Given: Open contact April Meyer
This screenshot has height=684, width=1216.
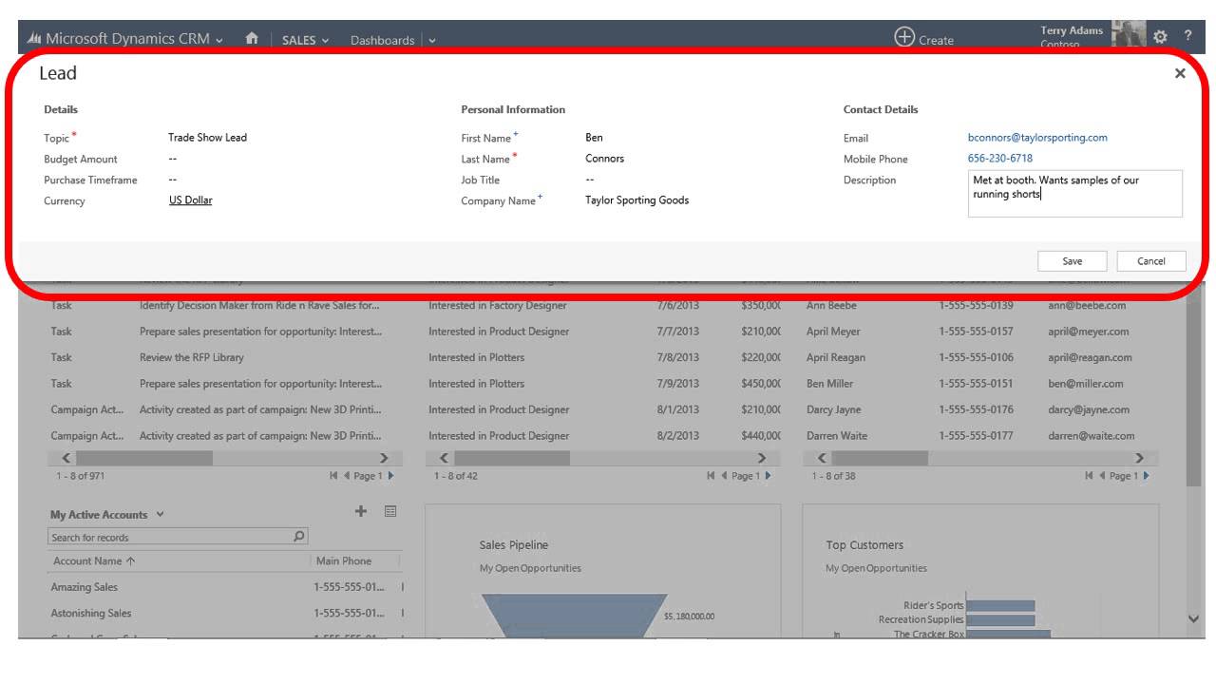Looking at the screenshot, I should pos(834,332).
